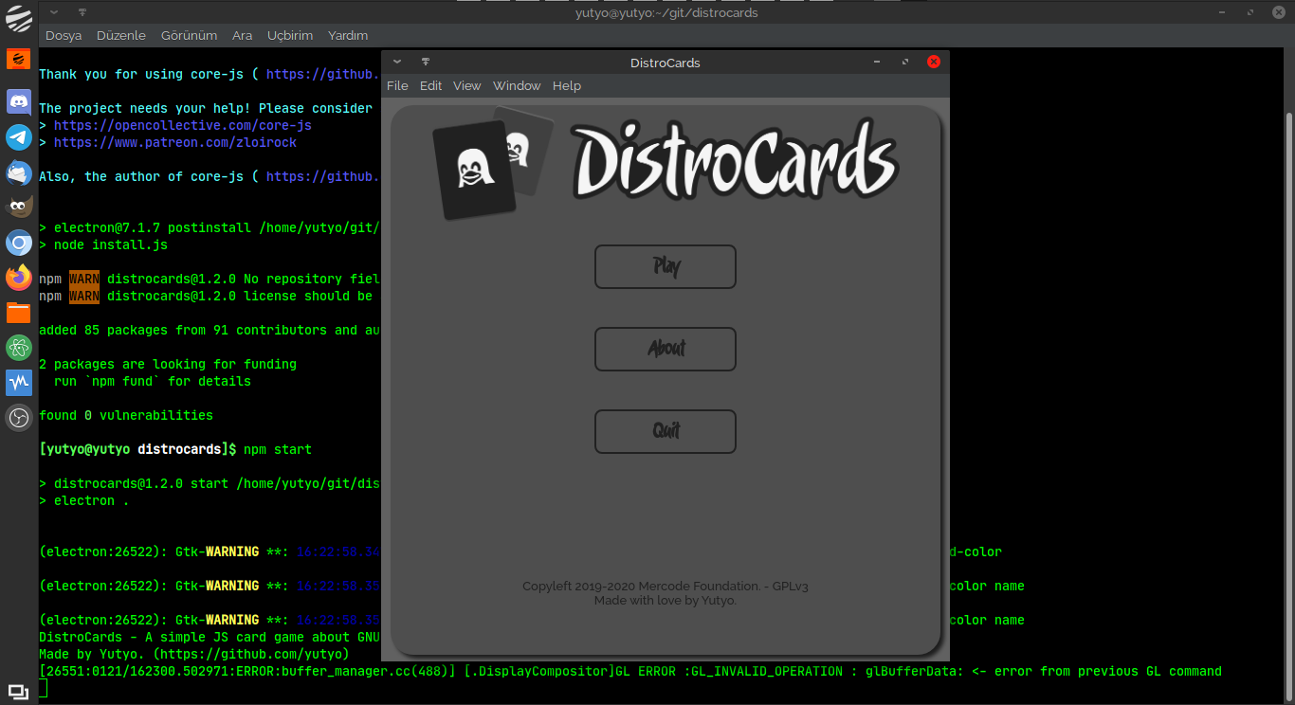This screenshot has height=705, width=1295.
Task: Open Chromium browser from the dock
Action: coord(19,244)
